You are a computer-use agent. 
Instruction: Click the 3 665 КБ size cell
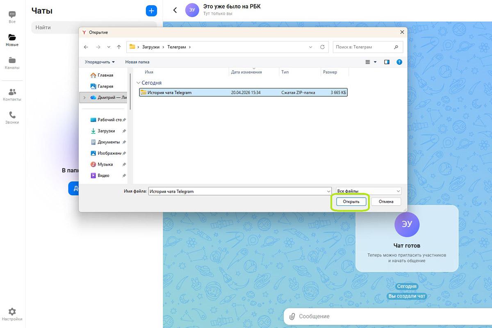point(339,92)
